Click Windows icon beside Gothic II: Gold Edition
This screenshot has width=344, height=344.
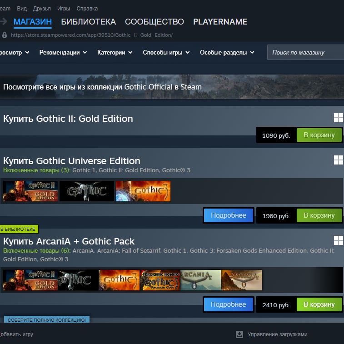(339, 118)
